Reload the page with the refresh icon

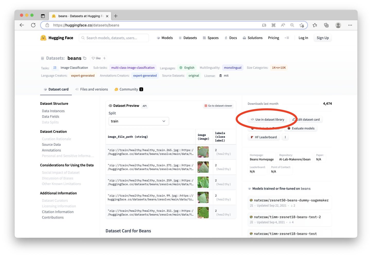click(33, 25)
